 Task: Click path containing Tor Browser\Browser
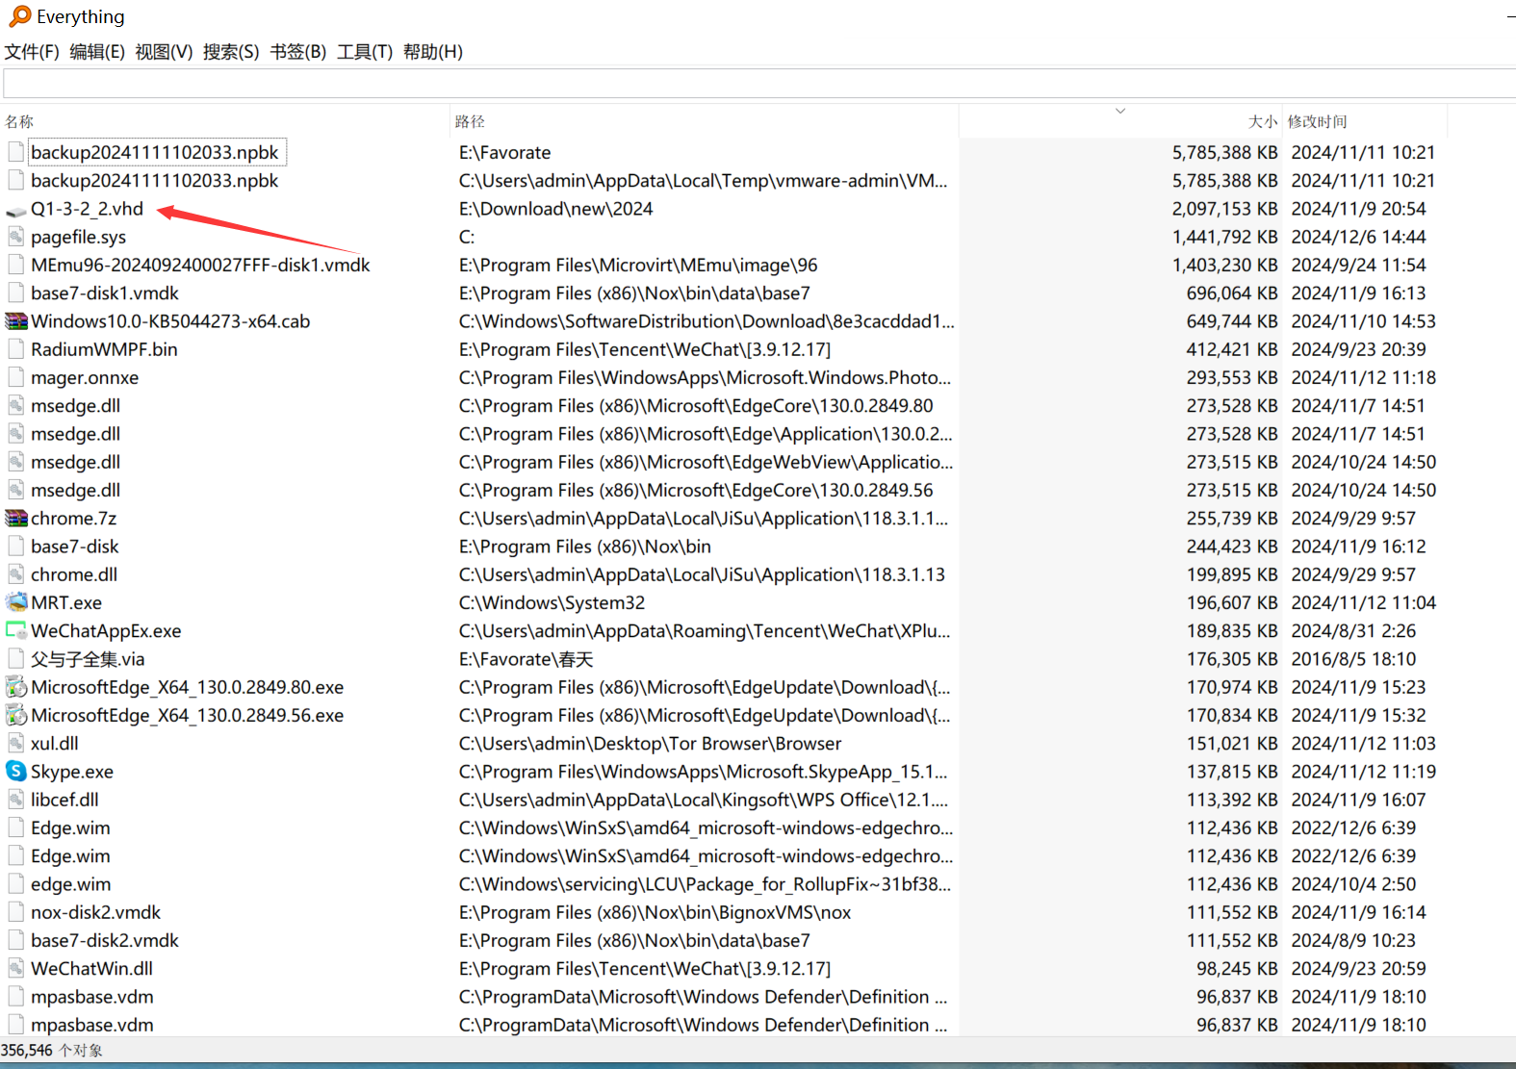pos(650,744)
